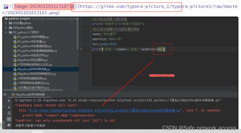The height and width of the screenshot is (133, 241).
Task: Select highlighted 08python file in tree
Action: click(41, 69)
